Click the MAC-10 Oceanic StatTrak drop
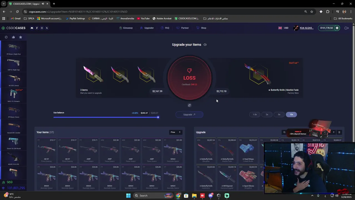355x200 pixels. coord(14,96)
